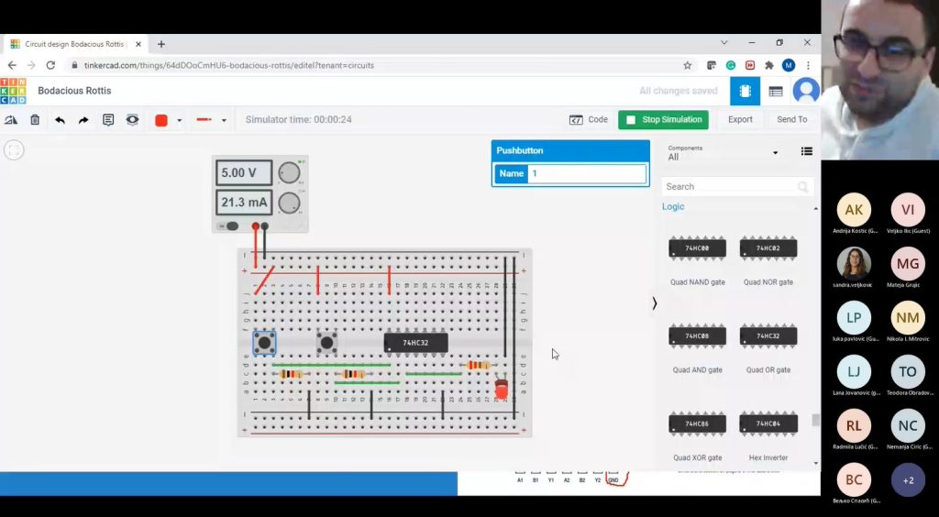The width and height of the screenshot is (939, 517).
Task: Open the wire color dropdown
Action: pyautogui.click(x=179, y=120)
